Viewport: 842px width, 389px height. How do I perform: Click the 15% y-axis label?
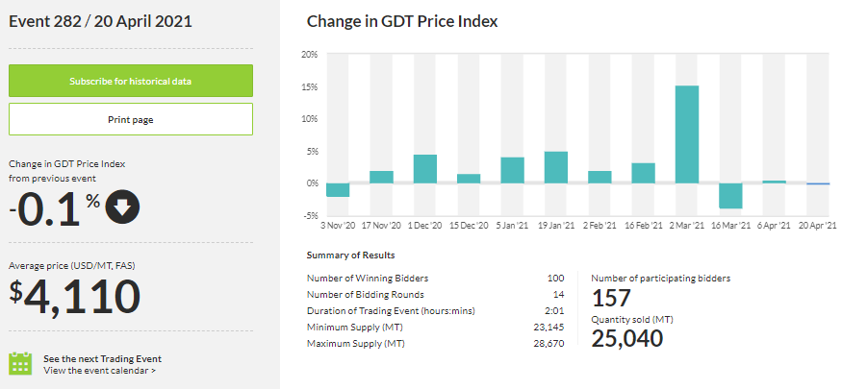pos(310,86)
